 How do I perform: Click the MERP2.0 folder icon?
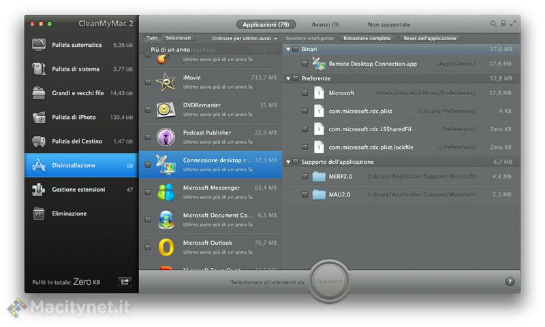(319, 177)
